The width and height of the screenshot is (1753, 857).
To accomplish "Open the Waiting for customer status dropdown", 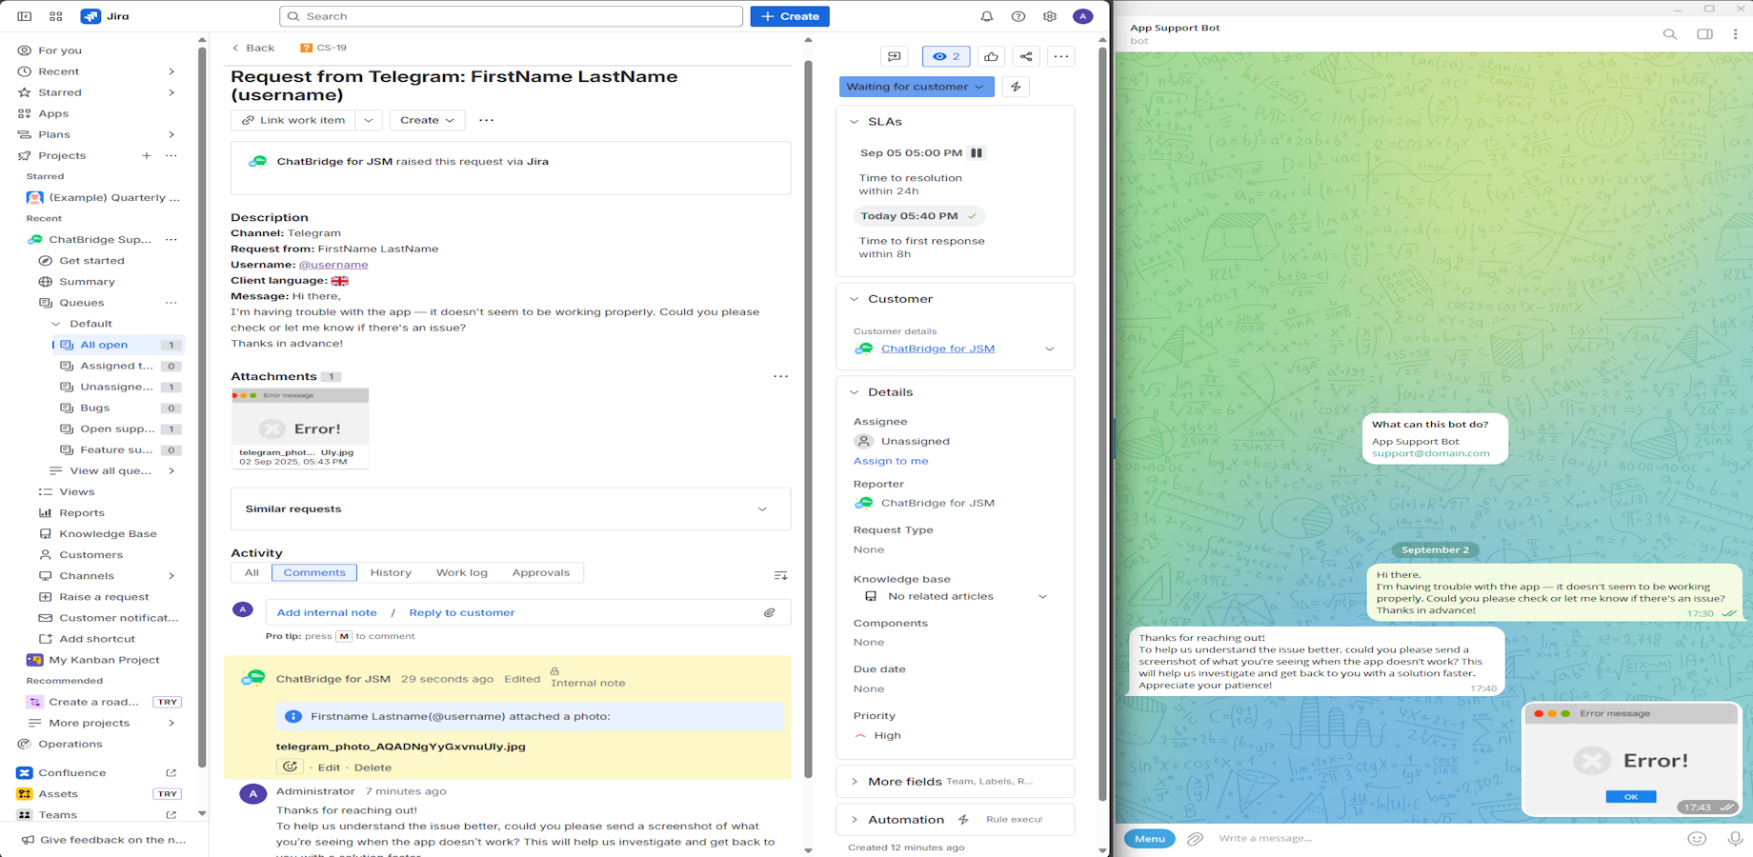I will pyautogui.click(x=917, y=87).
